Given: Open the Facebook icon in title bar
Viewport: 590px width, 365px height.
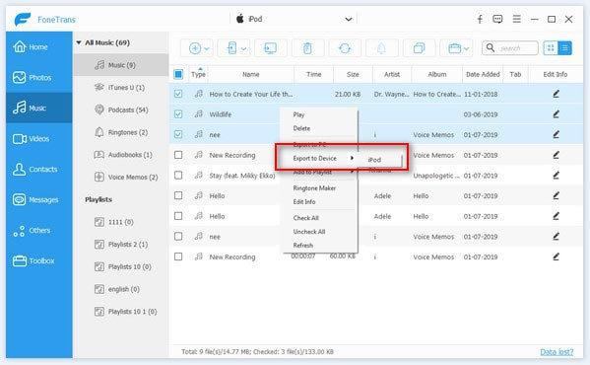Looking at the screenshot, I should [480, 19].
